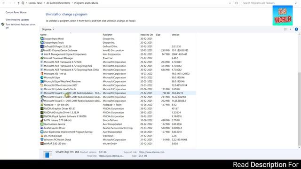Click the version 16.0.14931.20132 cell
Image resolution: width=301 pixels, height=169 pixels.
pos(181,74)
